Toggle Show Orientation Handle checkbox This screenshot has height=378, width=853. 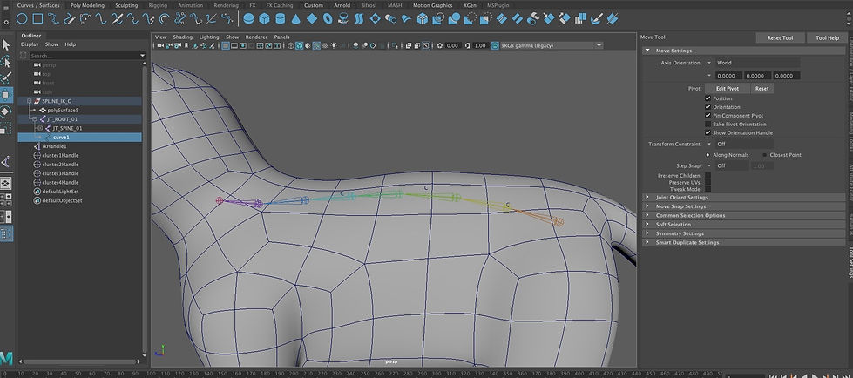[x=707, y=132]
